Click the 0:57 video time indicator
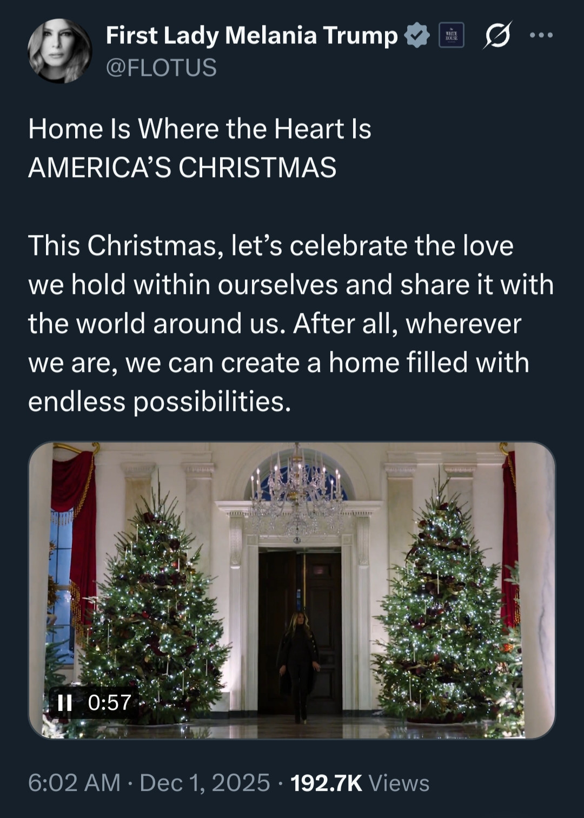 (110, 703)
